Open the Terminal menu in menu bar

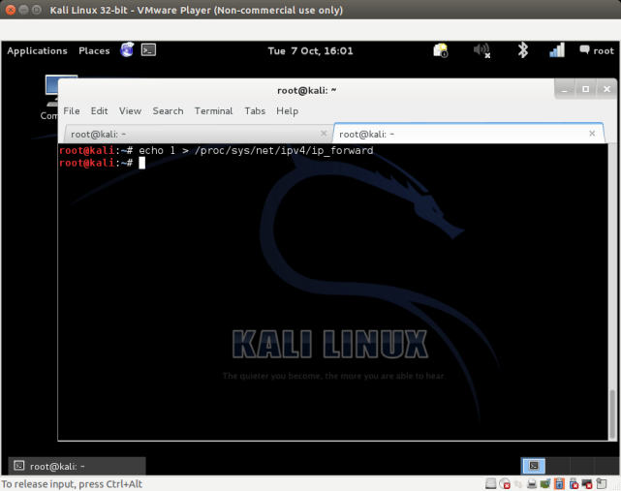[x=213, y=111]
